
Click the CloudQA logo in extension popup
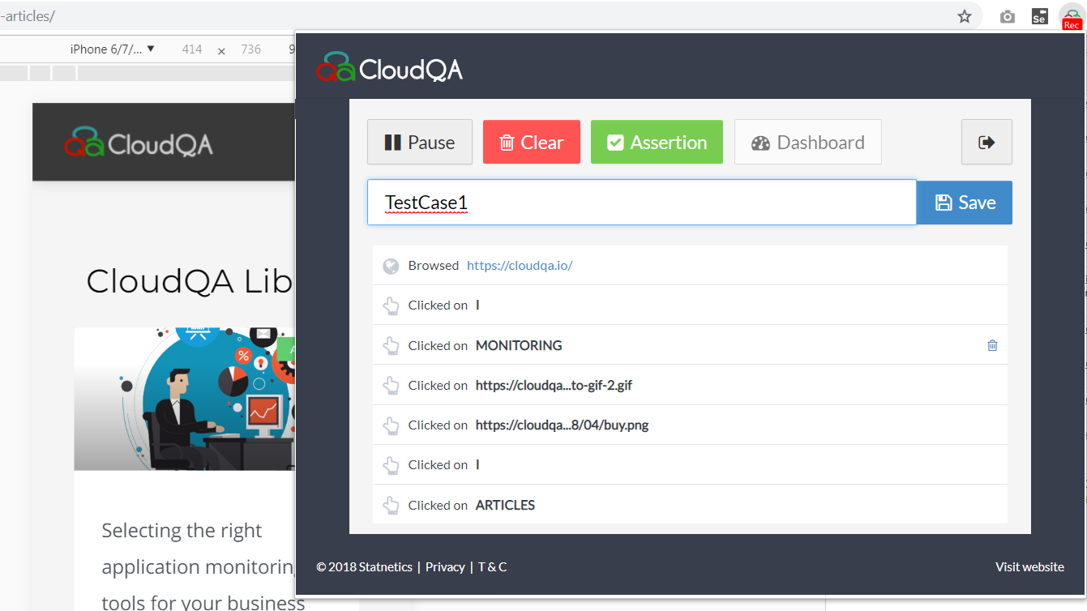click(389, 68)
